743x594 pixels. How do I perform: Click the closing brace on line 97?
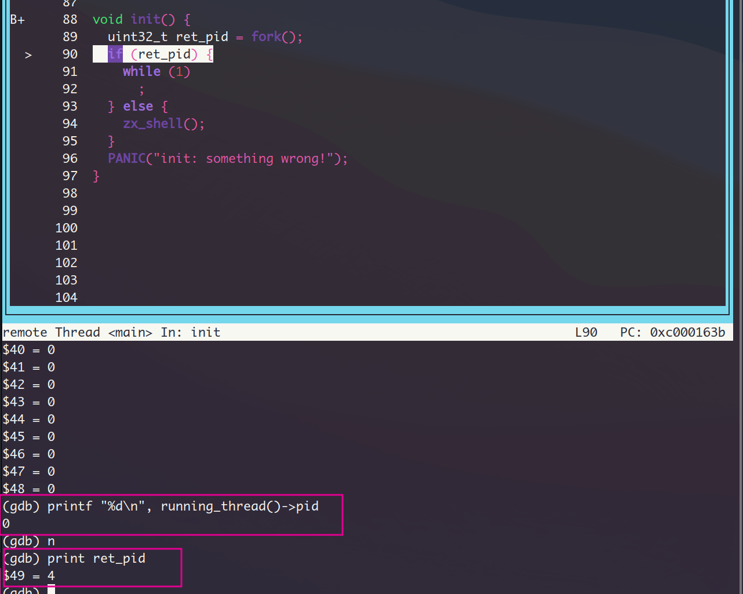click(x=97, y=176)
